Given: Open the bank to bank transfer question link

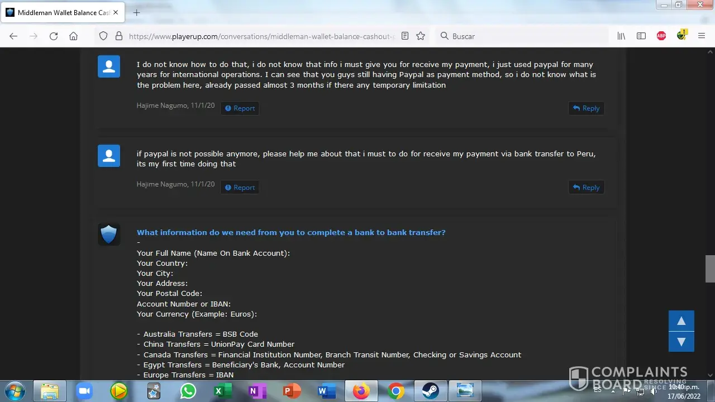Looking at the screenshot, I should (291, 232).
